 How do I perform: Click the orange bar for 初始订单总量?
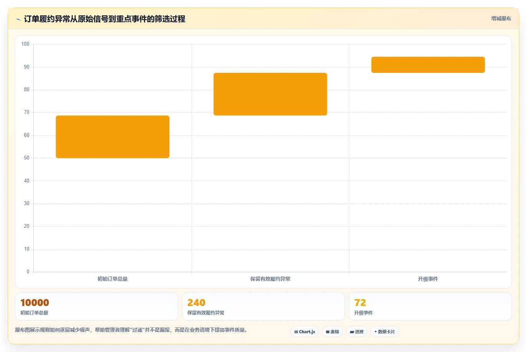113,137
